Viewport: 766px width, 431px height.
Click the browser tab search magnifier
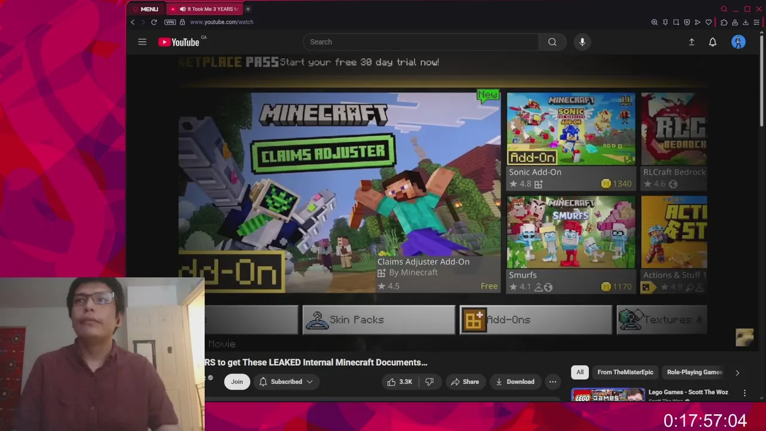click(724, 9)
